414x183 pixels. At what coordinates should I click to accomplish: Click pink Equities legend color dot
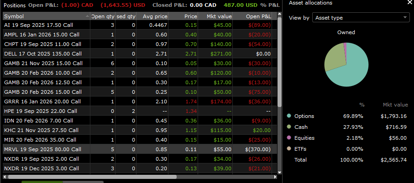tap(289, 138)
